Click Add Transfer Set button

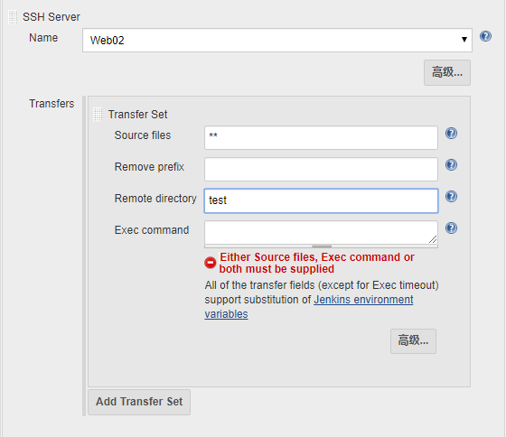point(139,402)
